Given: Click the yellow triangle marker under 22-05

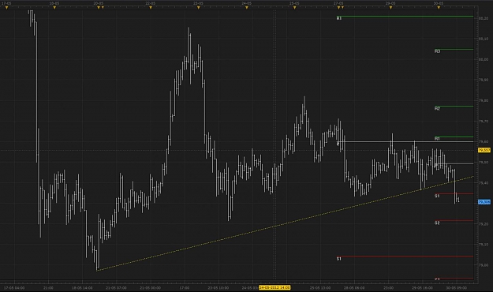Looking at the screenshot, I should coord(151,8).
